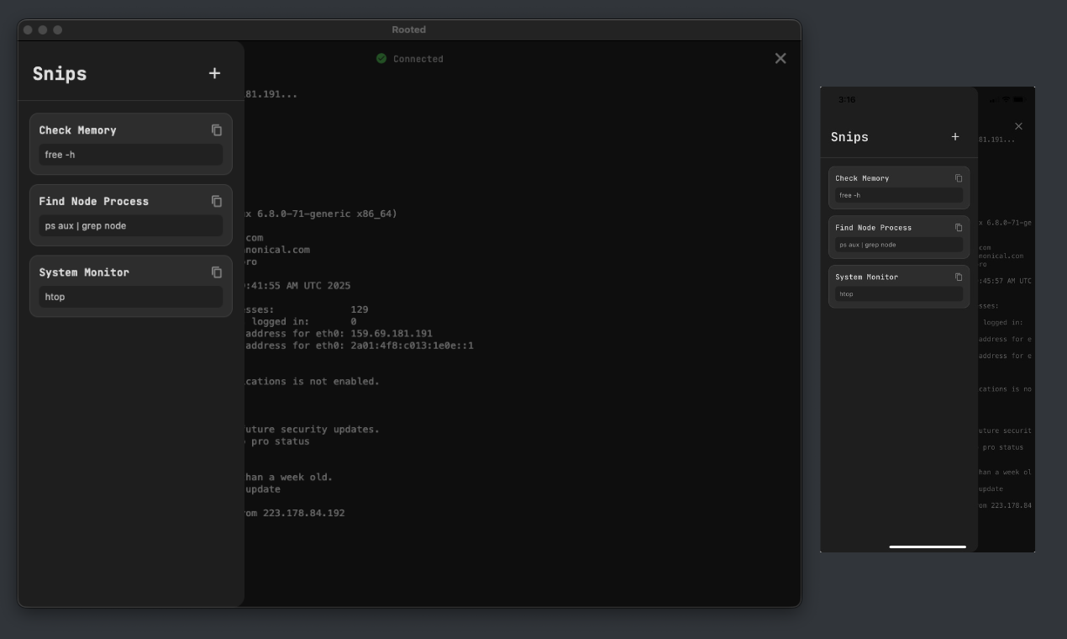Tap the mobile home indicator bar

pyautogui.click(x=927, y=546)
